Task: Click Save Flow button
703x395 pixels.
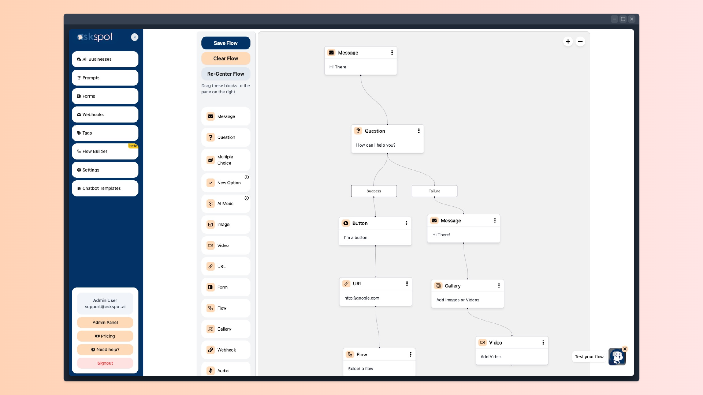Action: click(226, 43)
